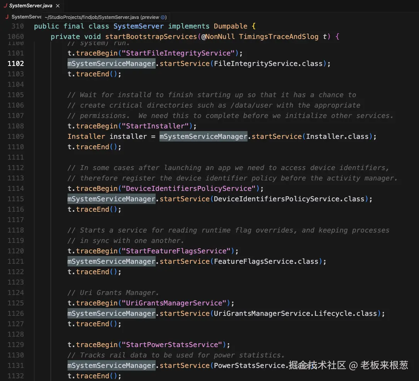Screen dimensions: 419x381
Task: Click line number 1115 in the gutter
Action: (15, 199)
